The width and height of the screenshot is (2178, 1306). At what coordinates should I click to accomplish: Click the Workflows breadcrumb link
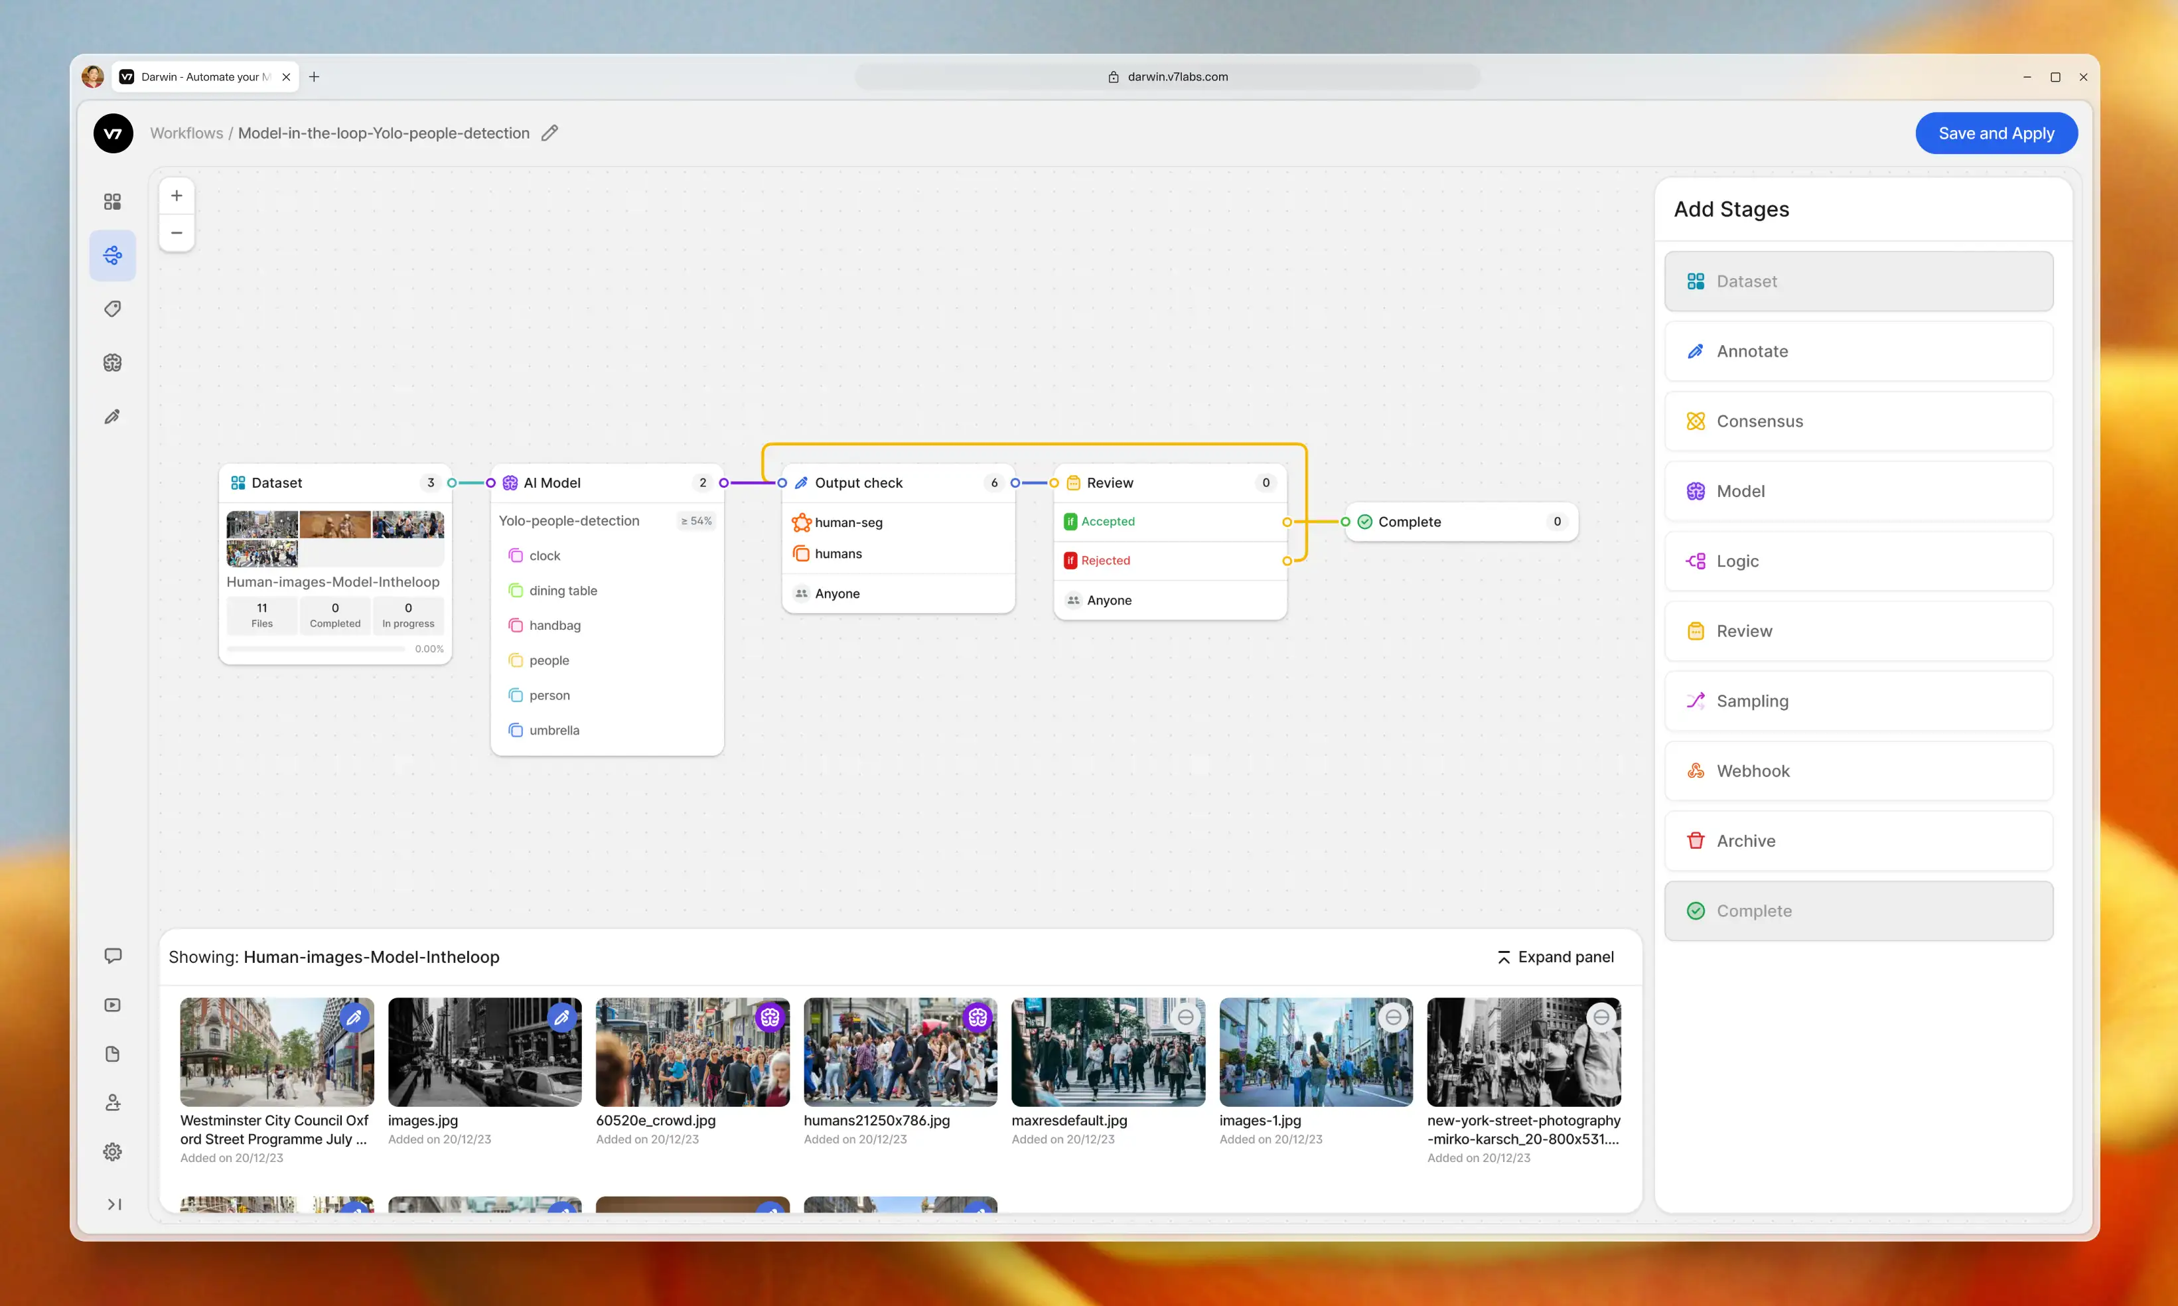186,133
